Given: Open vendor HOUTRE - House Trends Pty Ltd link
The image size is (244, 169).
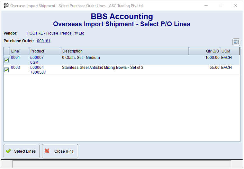Looking at the screenshot, I should 55,33.
